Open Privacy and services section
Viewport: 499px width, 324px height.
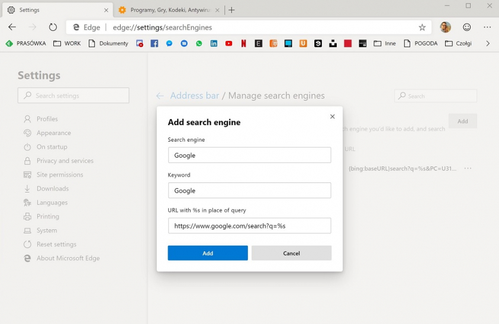[59, 161]
